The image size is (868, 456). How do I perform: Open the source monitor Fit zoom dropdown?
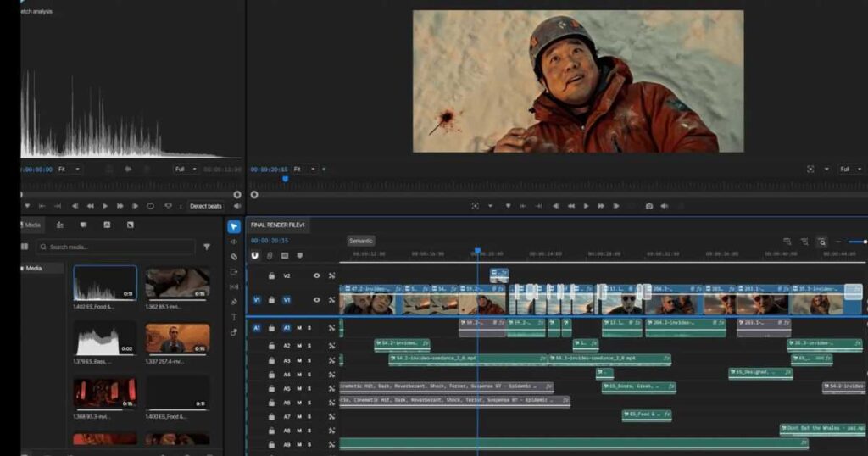(70, 170)
